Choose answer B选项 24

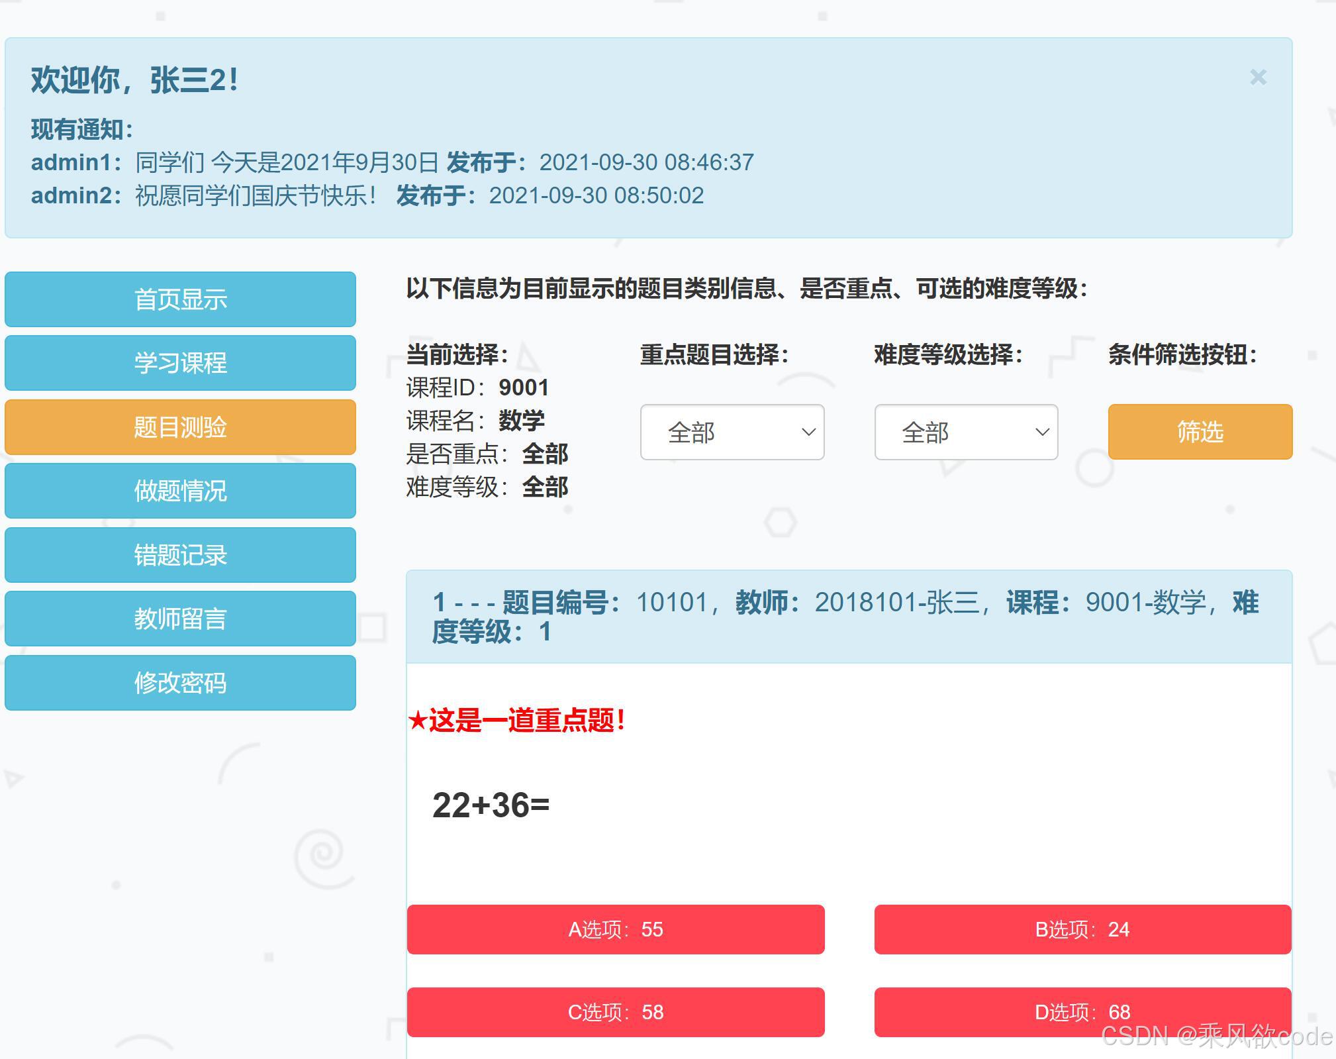coord(1082,930)
